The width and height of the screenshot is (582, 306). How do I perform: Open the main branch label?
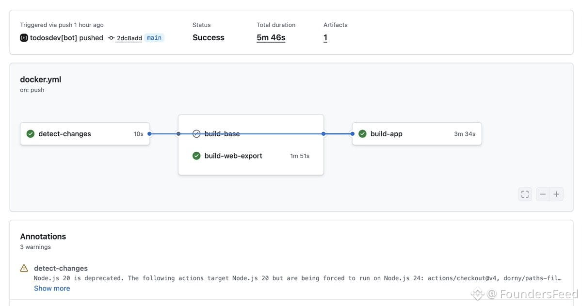154,38
